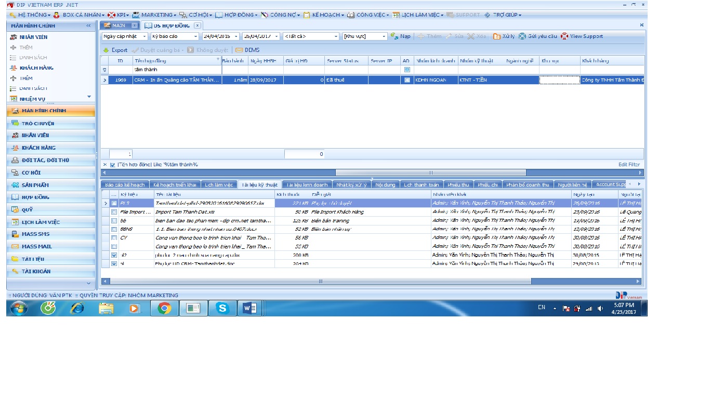The image size is (710, 399).
Task: Click Gửi yêu cầu request icon
Action: pos(522,36)
